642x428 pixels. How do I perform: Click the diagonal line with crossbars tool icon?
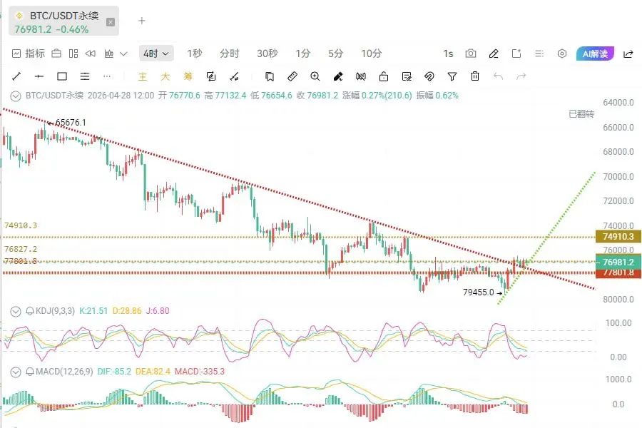coord(234,76)
